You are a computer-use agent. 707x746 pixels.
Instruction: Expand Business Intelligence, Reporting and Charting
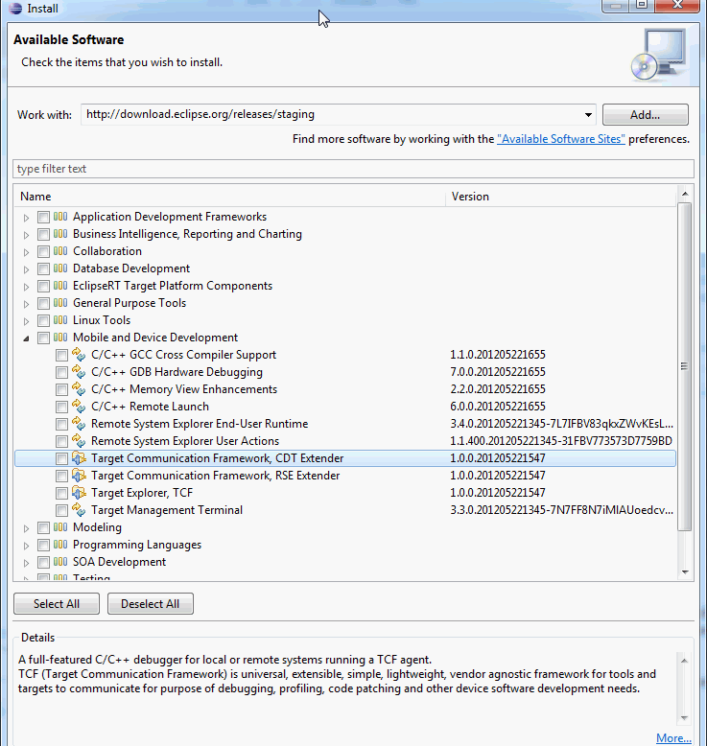click(26, 235)
